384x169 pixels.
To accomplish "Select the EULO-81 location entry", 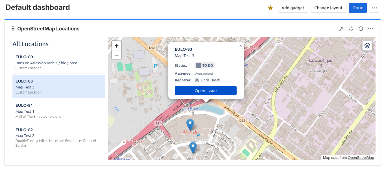I will (58, 110).
